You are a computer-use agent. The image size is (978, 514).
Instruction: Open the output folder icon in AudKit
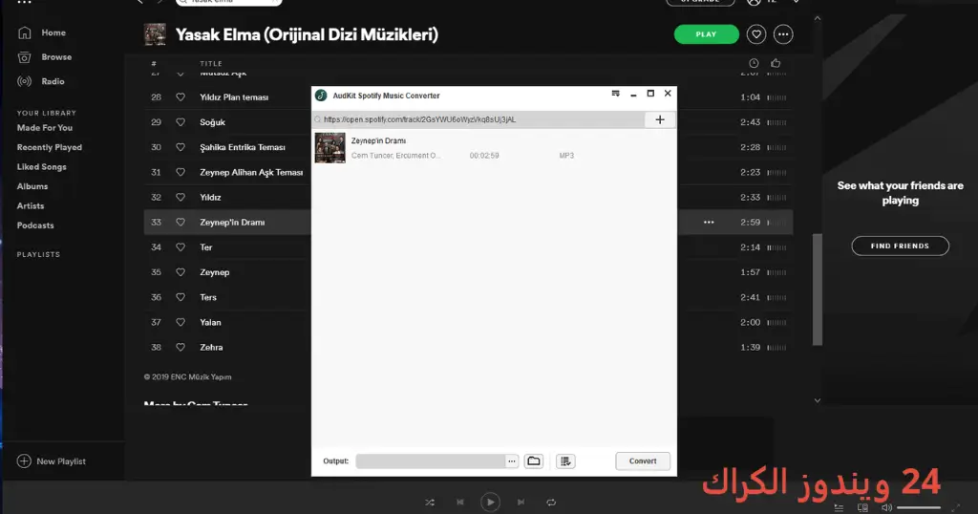[534, 461]
